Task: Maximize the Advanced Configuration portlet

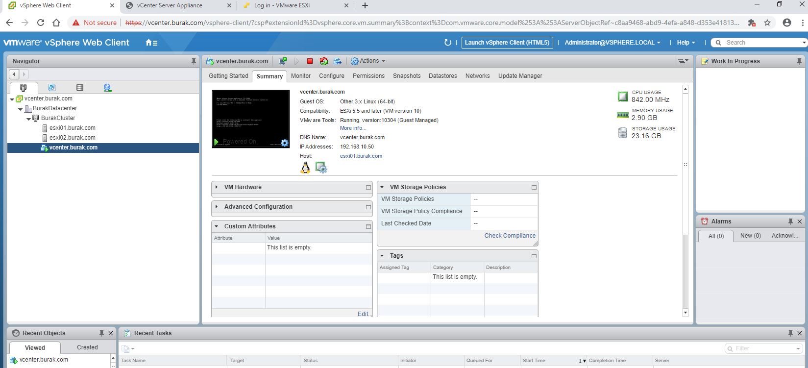Action: [x=368, y=207]
